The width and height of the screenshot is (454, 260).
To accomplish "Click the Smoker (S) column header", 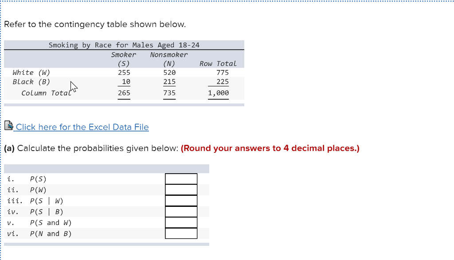I will pos(124,59).
